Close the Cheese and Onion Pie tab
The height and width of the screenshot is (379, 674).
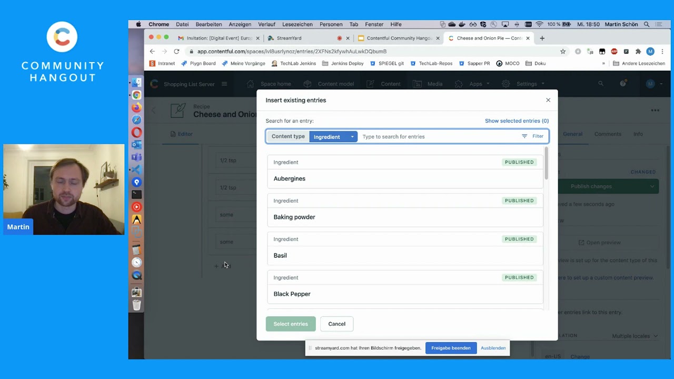528,38
